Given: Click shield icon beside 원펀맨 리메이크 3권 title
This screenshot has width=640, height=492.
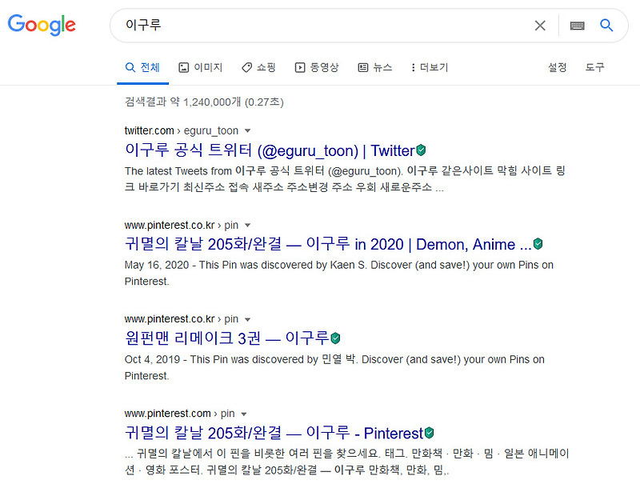Looking at the screenshot, I should [335, 338].
